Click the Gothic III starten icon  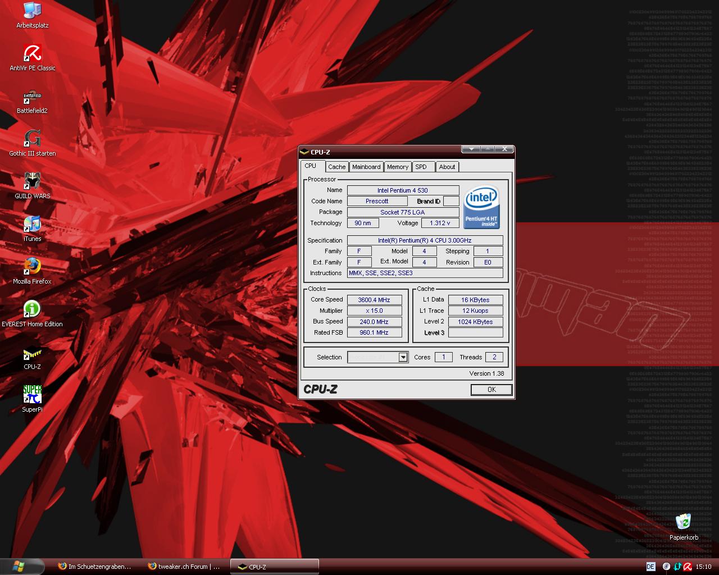tap(32, 139)
